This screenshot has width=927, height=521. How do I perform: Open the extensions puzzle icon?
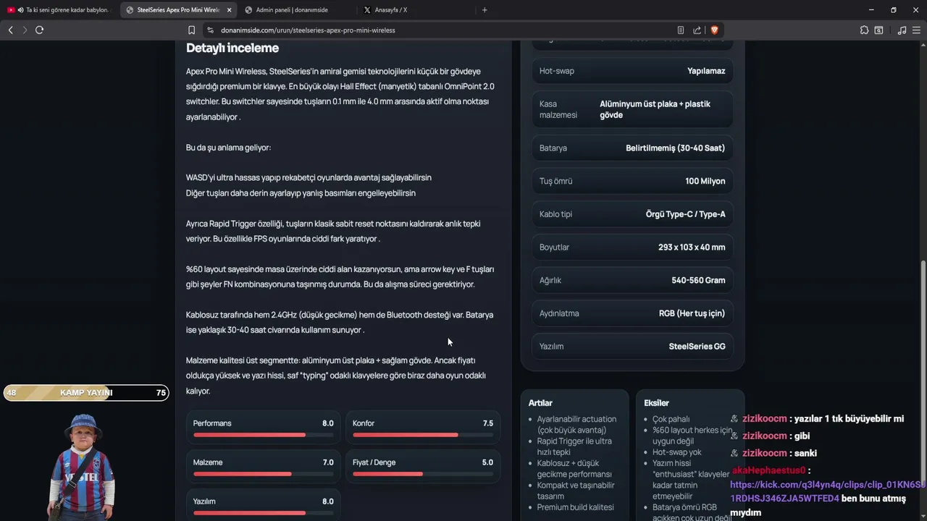[864, 30]
